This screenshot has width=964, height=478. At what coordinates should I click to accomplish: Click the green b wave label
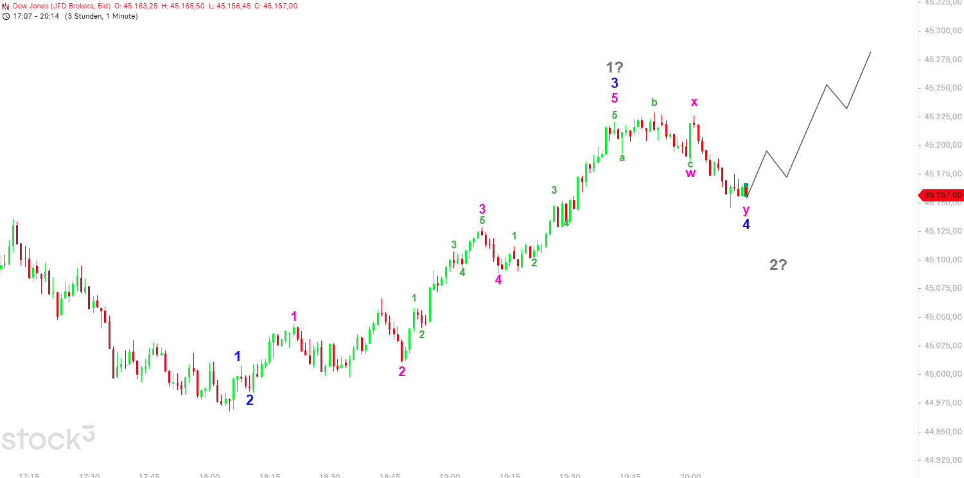click(x=654, y=102)
